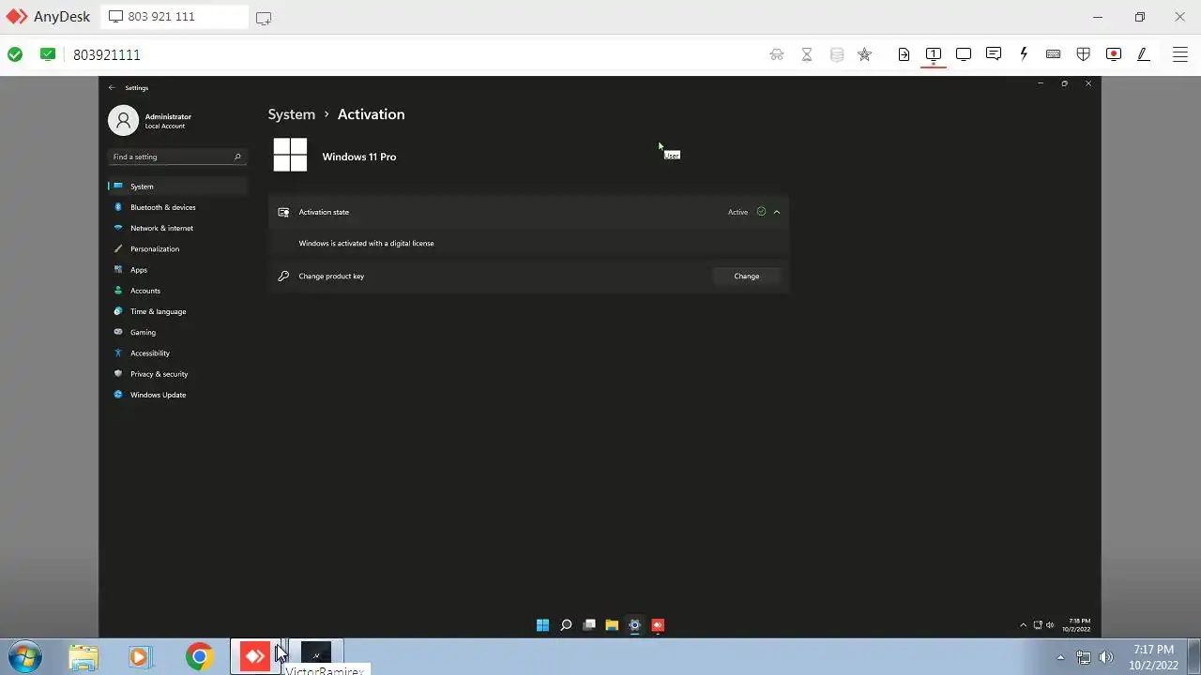This screenshot has width=1201, height=675.
Task: Open AnyDesk actions lightning bolt icon
Action: (x=1024, y=54)
